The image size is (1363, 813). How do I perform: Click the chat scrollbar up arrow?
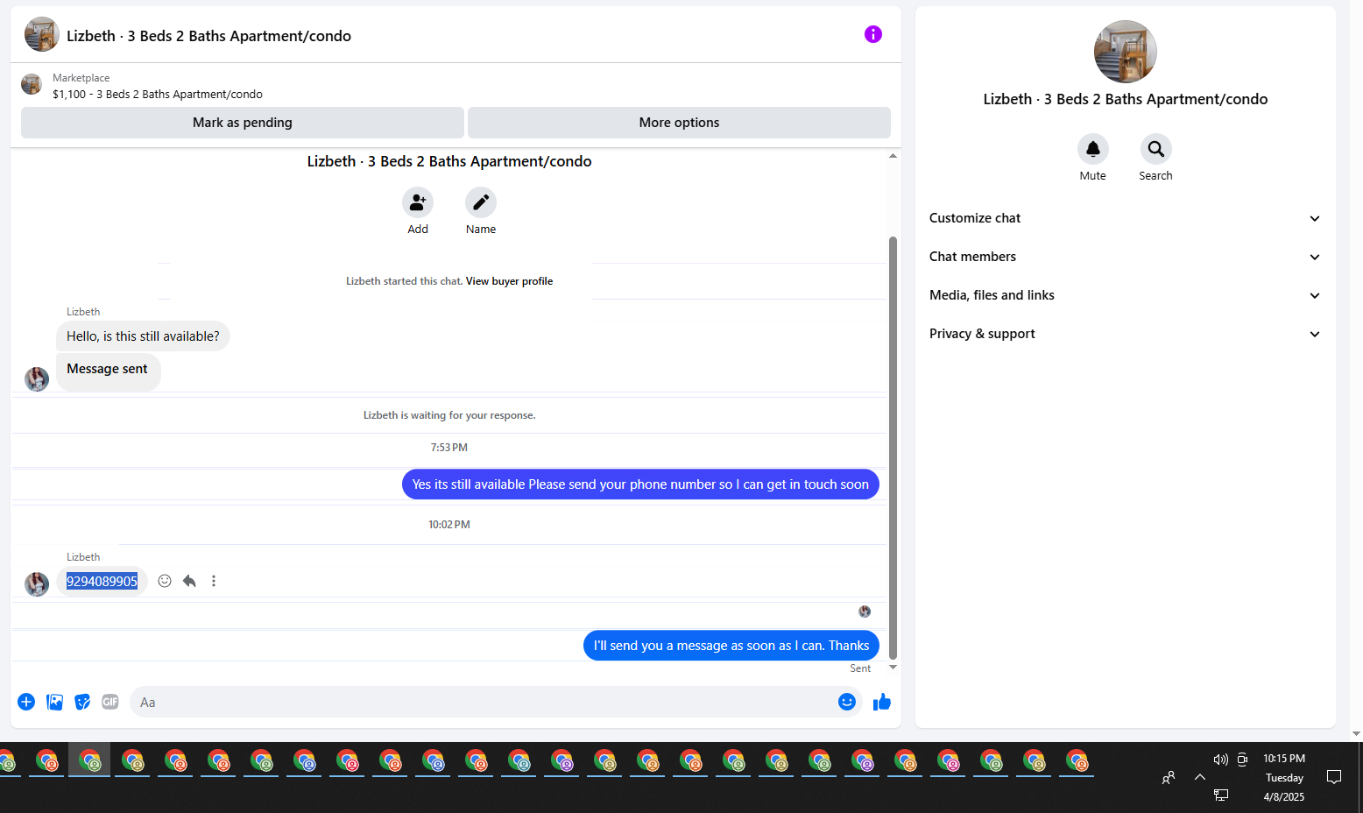(x=893, y=156)
